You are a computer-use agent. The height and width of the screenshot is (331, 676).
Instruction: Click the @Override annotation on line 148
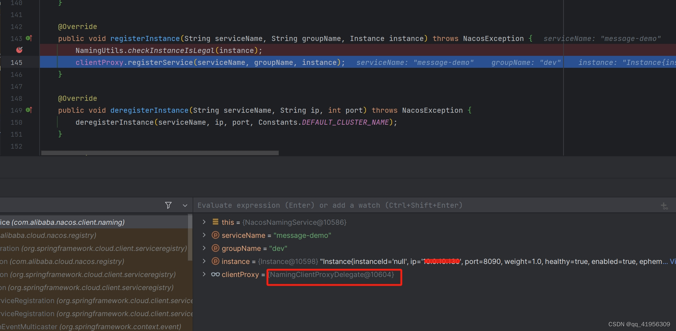(x=77, y=98)
